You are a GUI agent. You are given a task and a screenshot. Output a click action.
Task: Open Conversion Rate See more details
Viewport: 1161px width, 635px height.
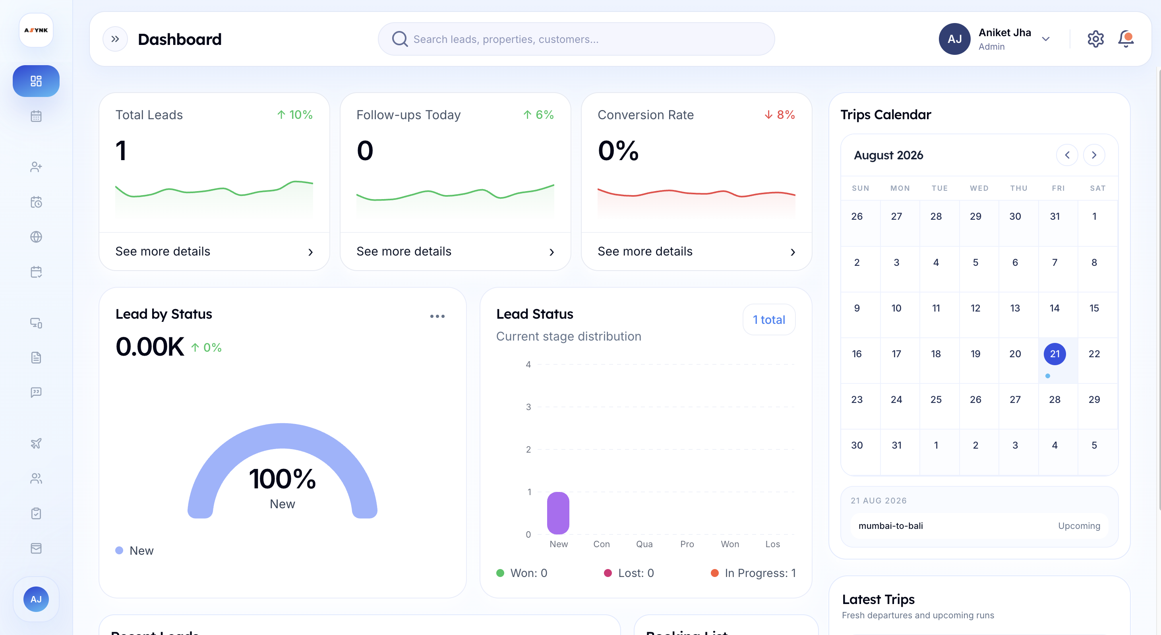(x=697, y=252)
